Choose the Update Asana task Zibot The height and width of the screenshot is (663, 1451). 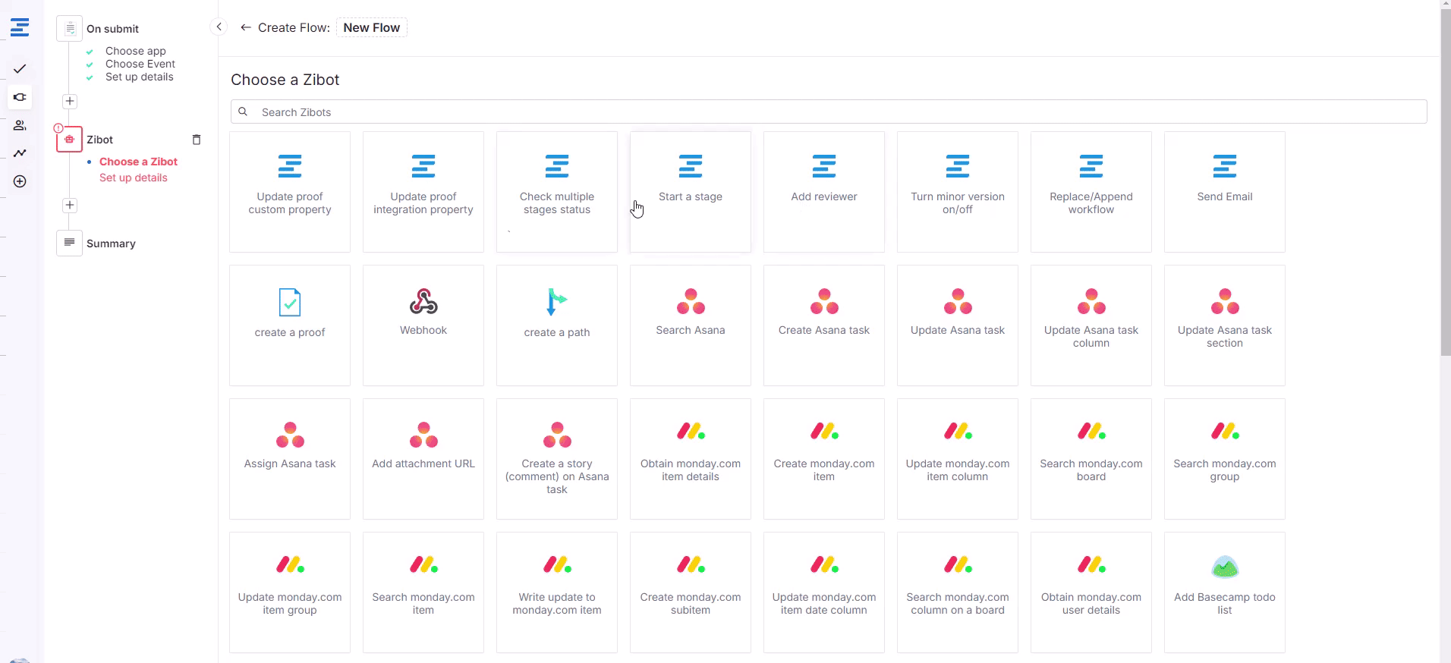click(958, 325)
